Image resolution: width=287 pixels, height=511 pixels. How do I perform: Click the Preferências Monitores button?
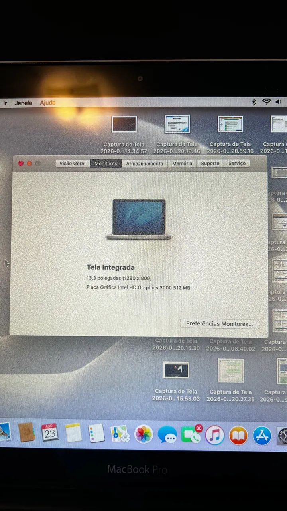click(x=219, y=324)
